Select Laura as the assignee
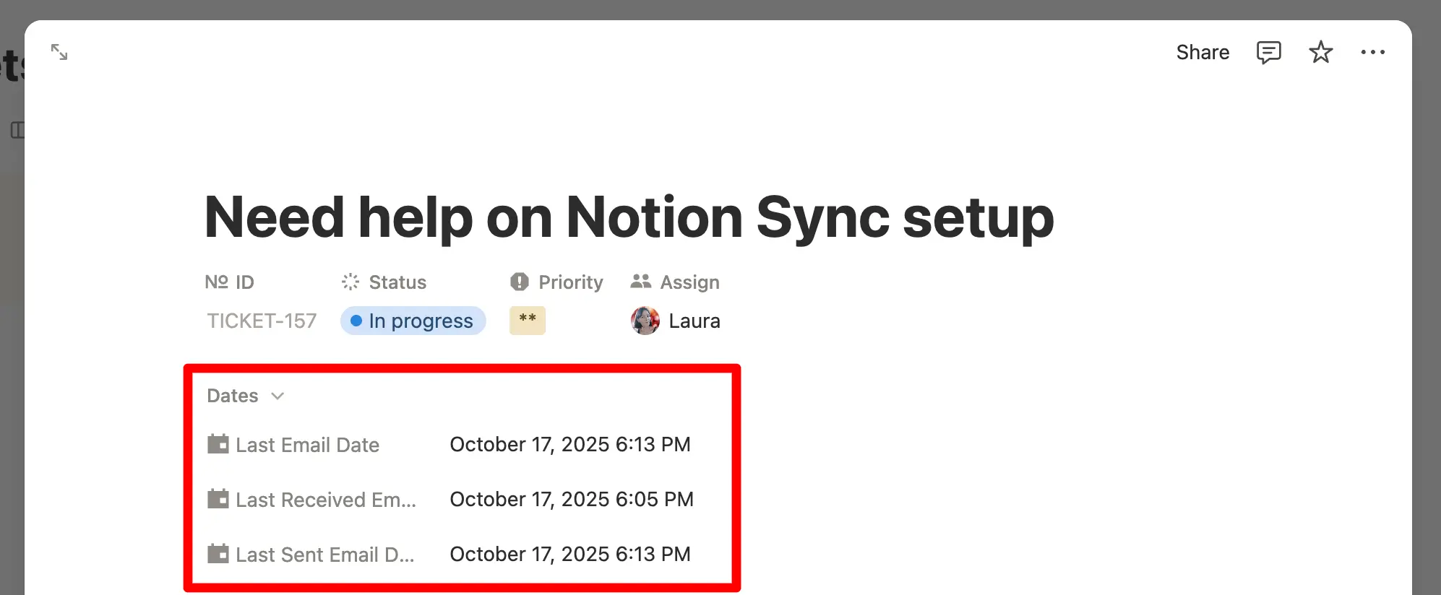 pos(694,321)
